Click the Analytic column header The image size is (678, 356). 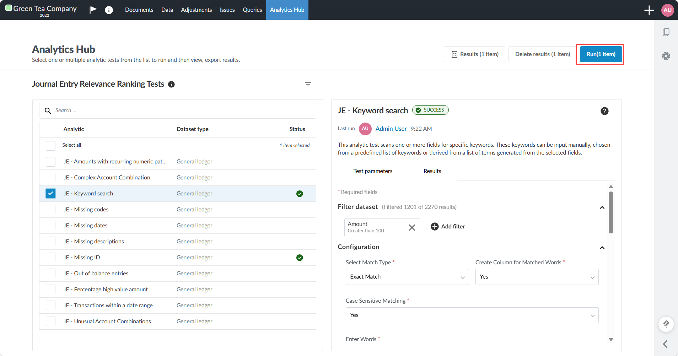74,129
